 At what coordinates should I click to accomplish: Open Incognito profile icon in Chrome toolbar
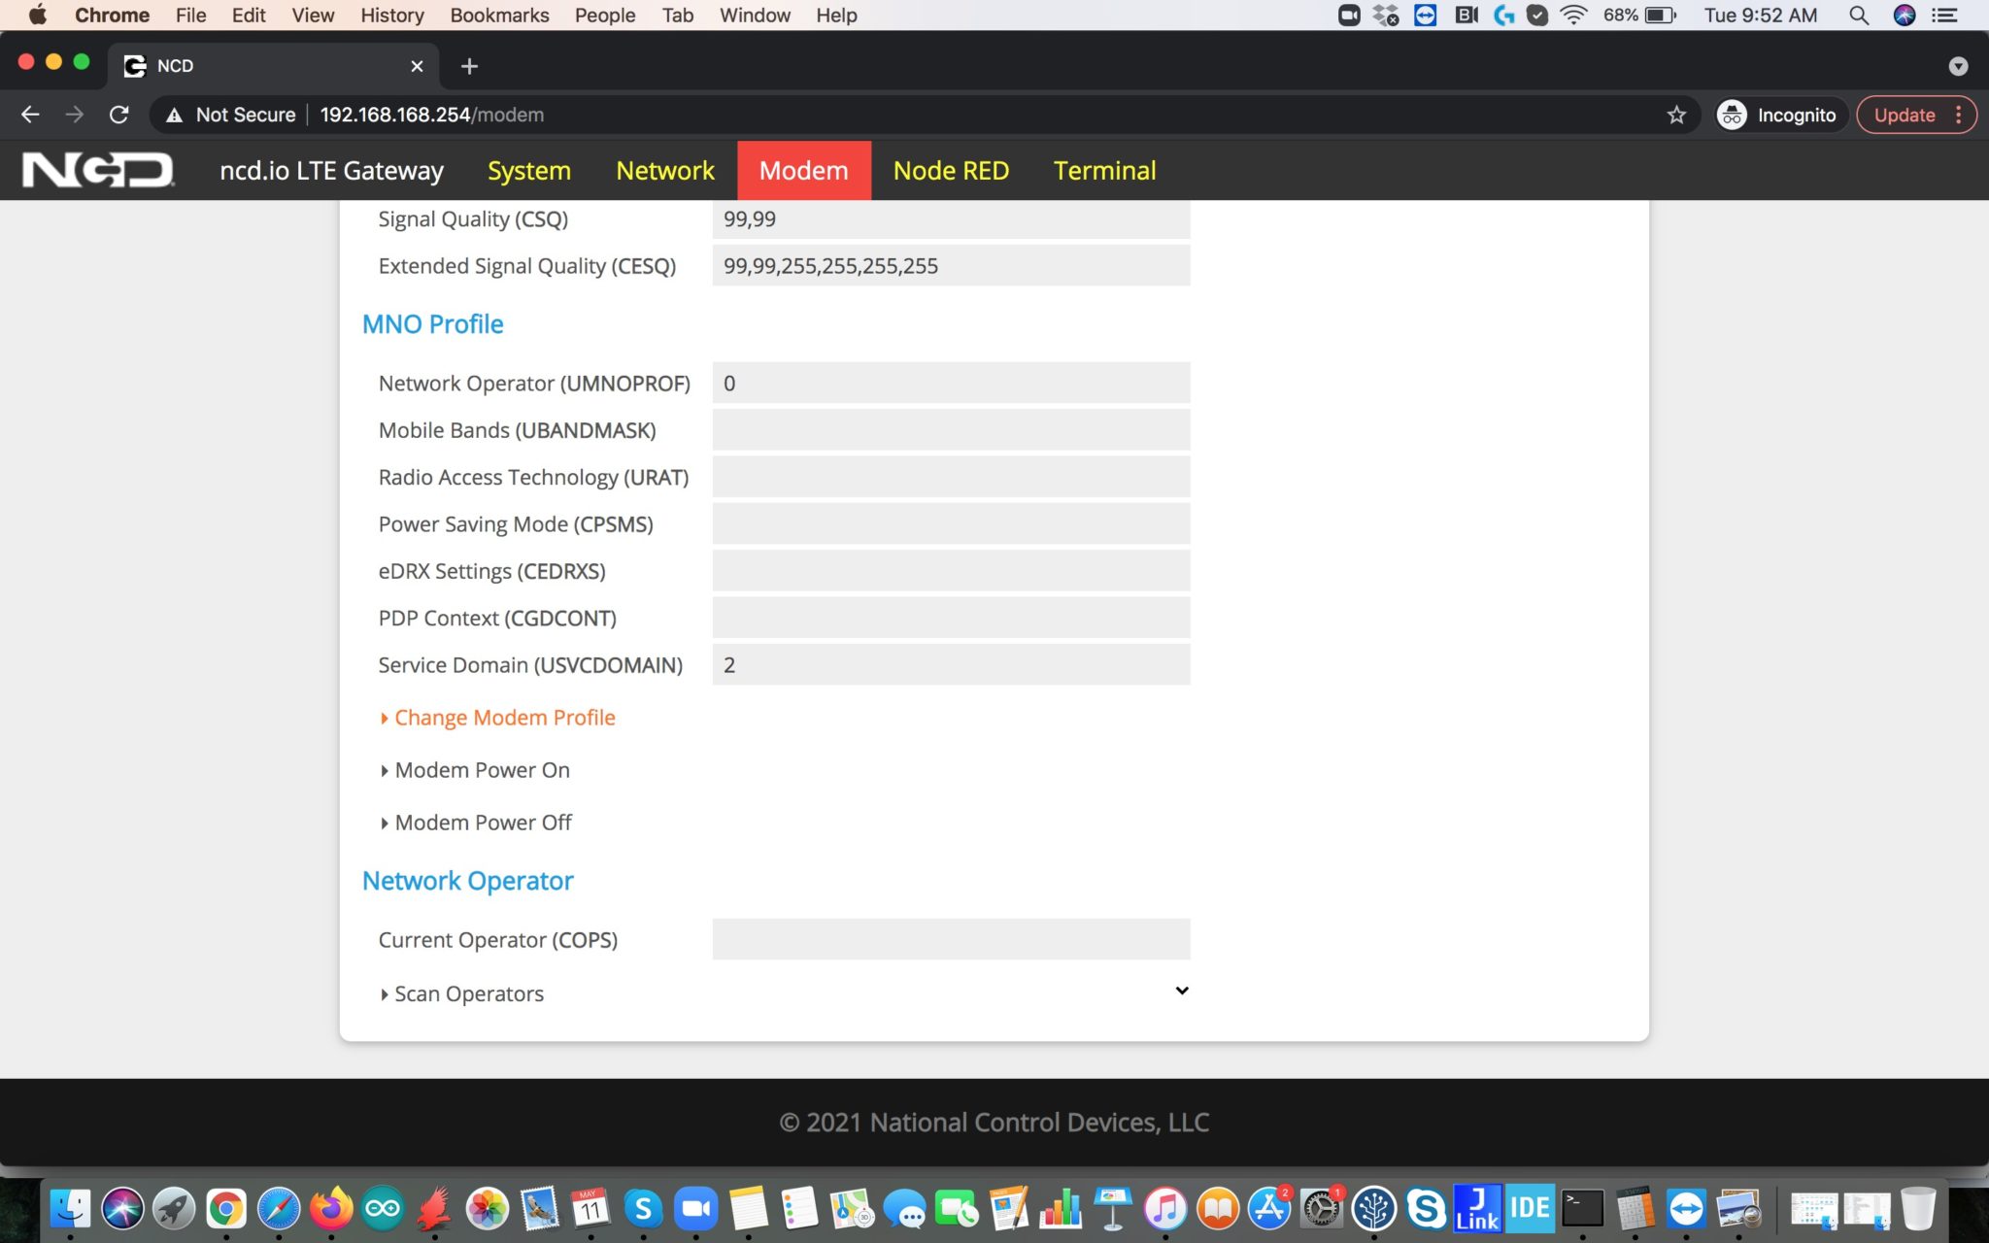1732,114
